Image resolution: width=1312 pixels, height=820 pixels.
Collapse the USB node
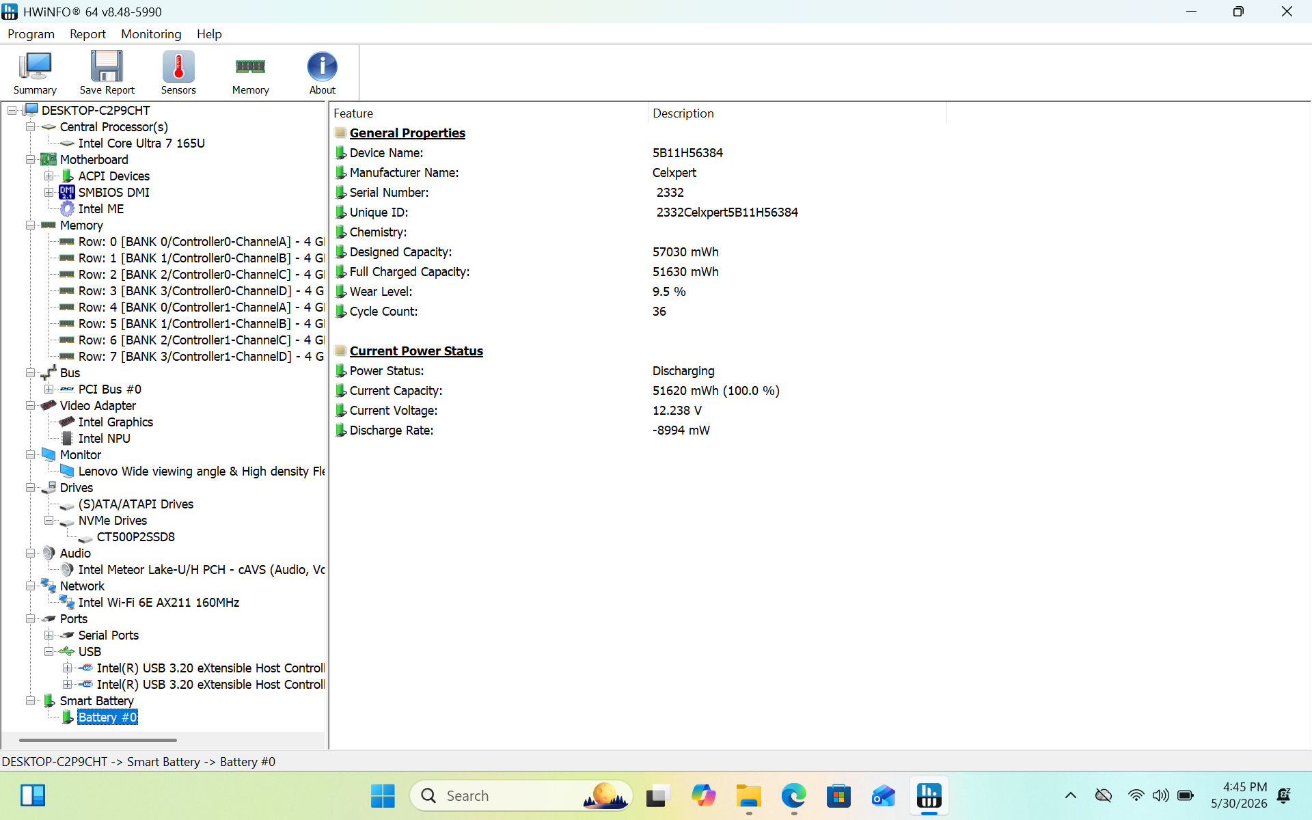(x=49, y=652)
